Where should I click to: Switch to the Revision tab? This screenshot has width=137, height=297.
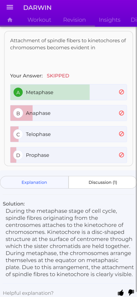click(74, 20)
